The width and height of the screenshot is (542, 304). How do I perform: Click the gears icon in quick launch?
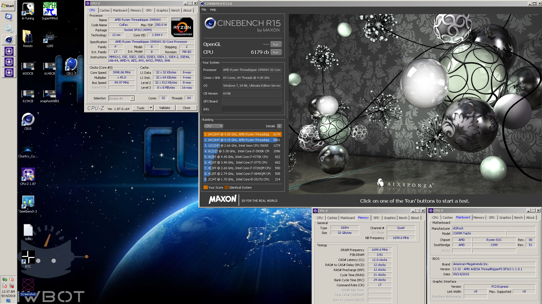click(9, 28)
